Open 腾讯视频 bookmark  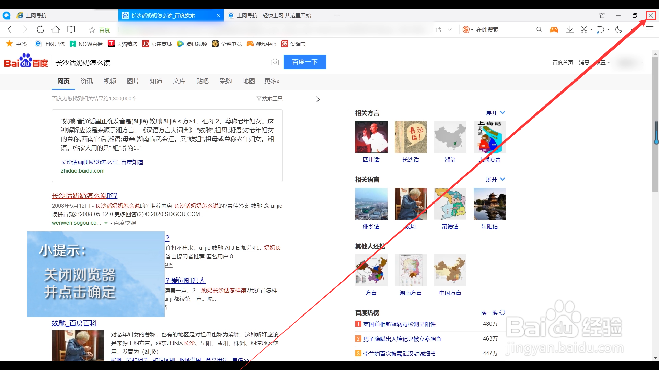pos(192,44)
